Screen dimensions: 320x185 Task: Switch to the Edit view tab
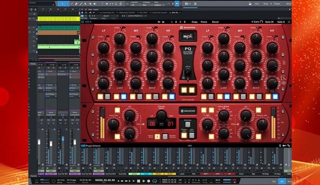274,181
